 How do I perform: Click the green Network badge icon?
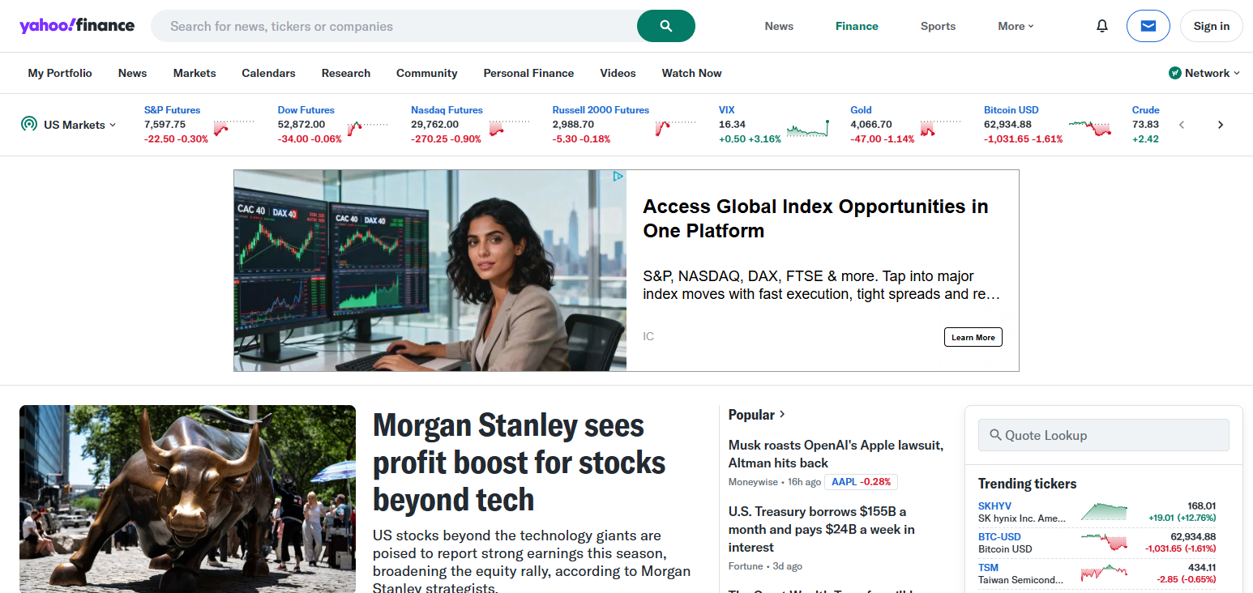point(1175,73)
